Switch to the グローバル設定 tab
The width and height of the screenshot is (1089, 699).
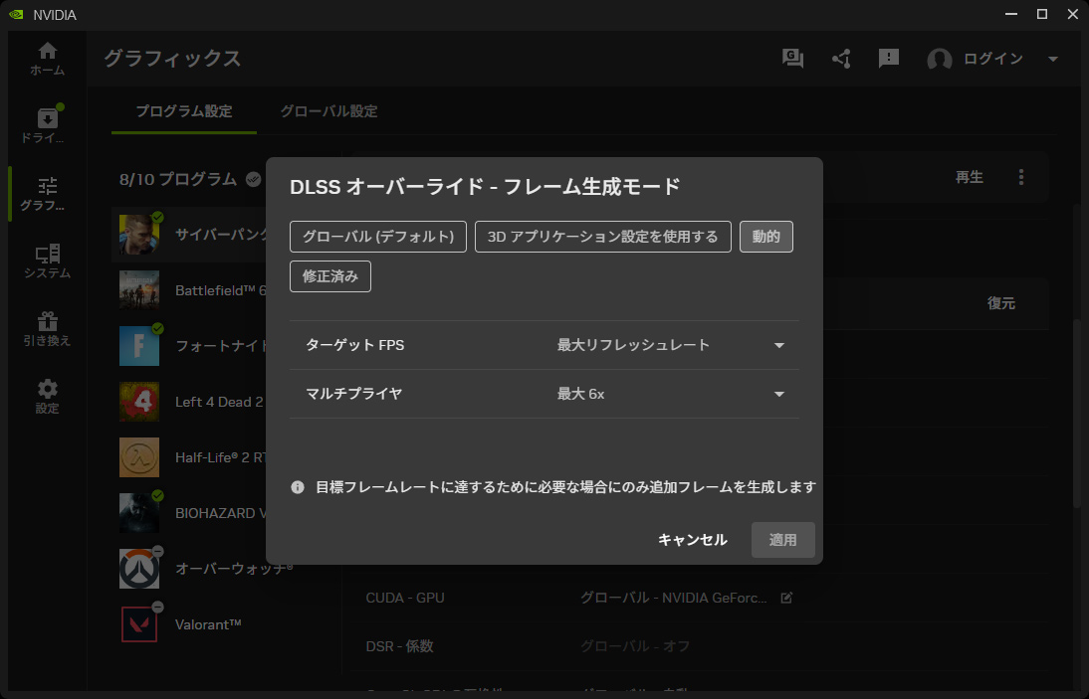(x=328, y=111)
